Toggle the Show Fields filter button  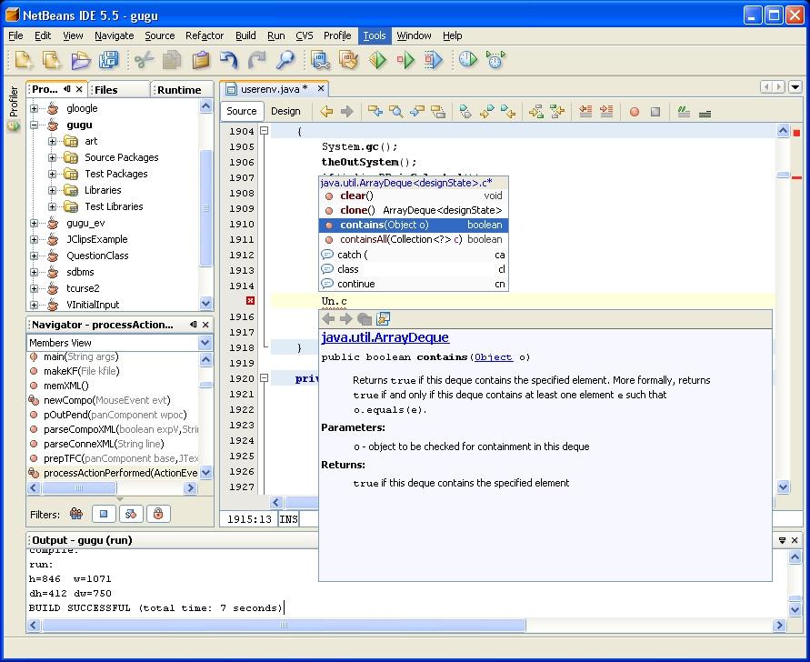pos(104,514)
